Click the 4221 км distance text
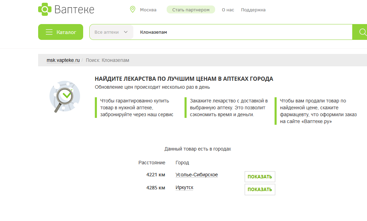Screen dimensions: 367x221 pos(156,175)
